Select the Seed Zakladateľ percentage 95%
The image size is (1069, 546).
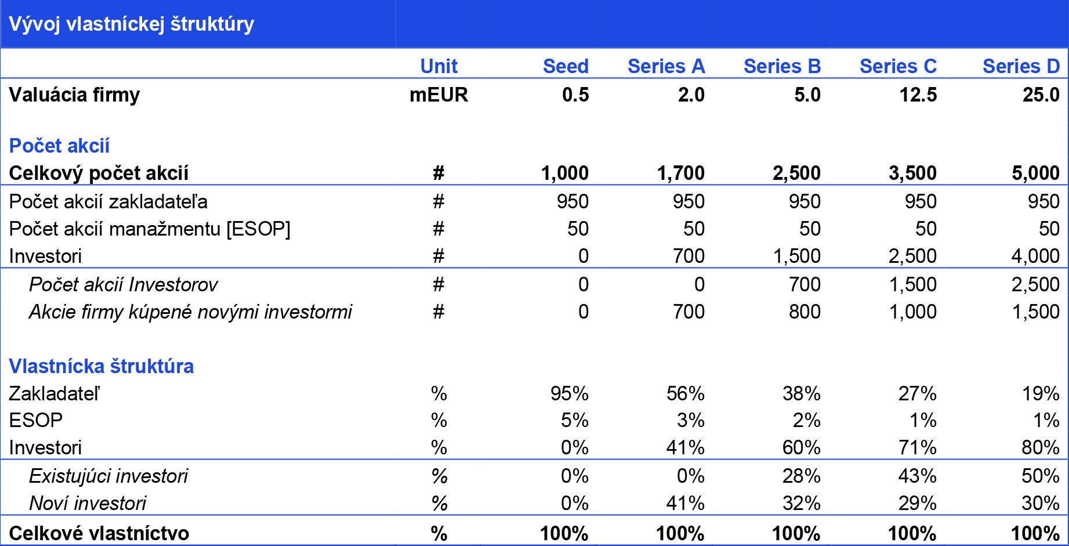569,393
